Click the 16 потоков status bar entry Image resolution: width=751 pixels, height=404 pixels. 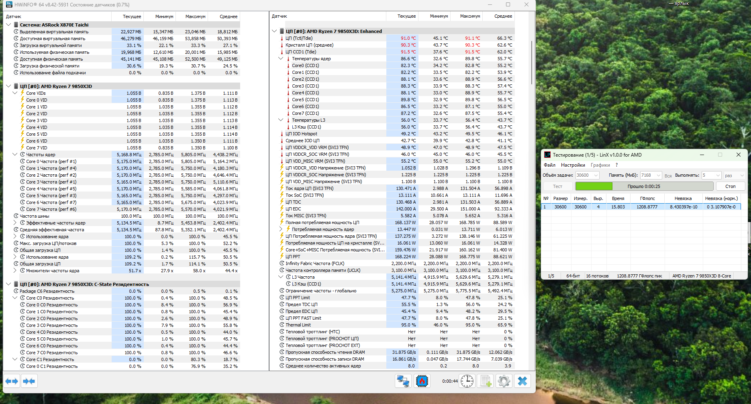click(597, 276)
